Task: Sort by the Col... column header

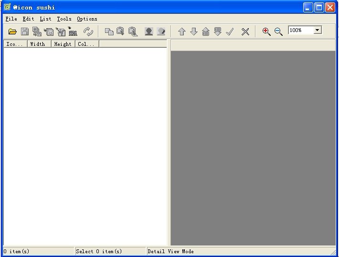Action: 87,44
